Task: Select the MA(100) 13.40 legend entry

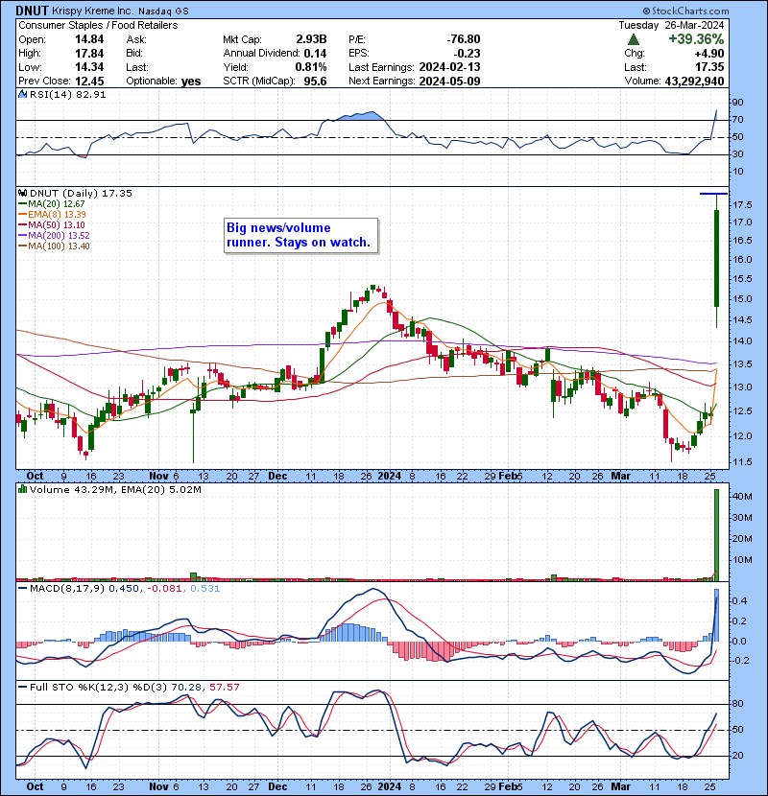Action: [x=54, y=246]
